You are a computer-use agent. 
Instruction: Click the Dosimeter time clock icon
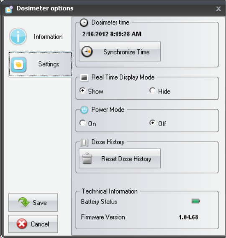click(x=84, y=23)
